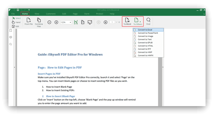Open the comments side panel

tap(11, 37)
